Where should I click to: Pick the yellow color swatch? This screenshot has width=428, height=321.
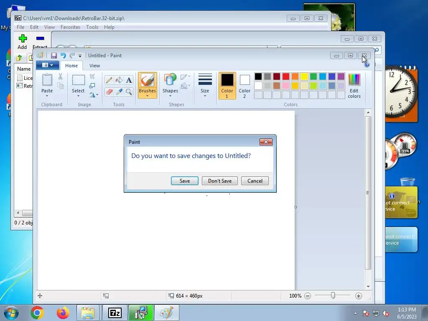(x=304, y=76)
